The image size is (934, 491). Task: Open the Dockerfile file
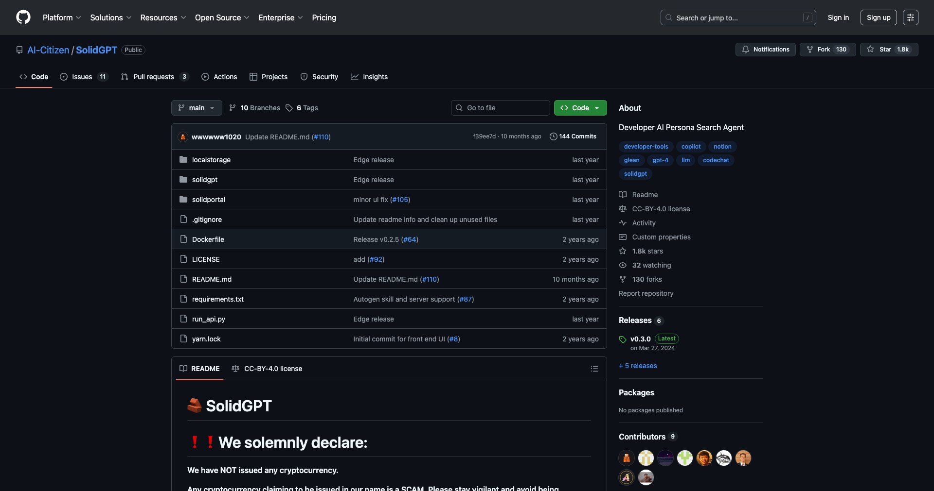click(x=208, y=239)
